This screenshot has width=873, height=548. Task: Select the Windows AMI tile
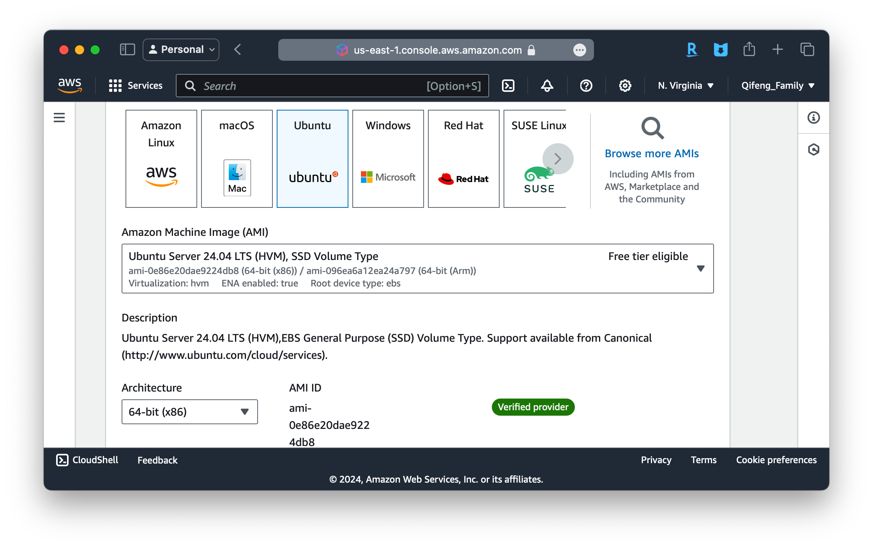[x=388, y=159]
